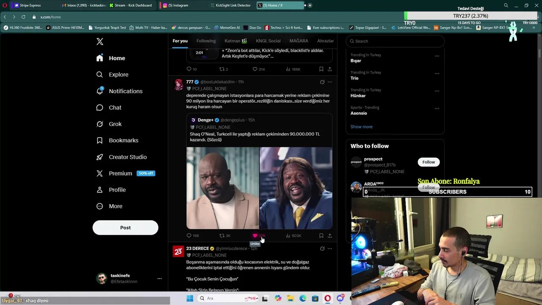Click Grok icon on 23 DERECE post
This screenshot has height=305, width=542.
click(322, 249)
